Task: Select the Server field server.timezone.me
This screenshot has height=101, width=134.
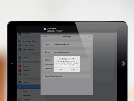Action: [x=67, y=52]
